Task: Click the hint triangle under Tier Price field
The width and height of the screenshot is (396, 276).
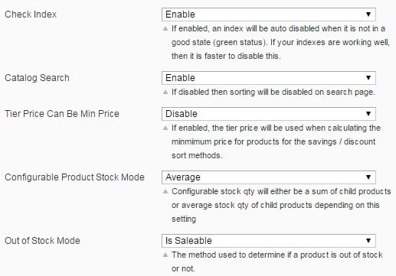Action: pyautogui.click(x=165, y=128)
